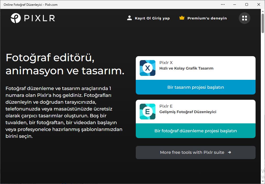Click the window title text Online Fotoğraf Düzenleyici
Screen dimensions: 265x184
pyautogui.click(x=30, y=5)
